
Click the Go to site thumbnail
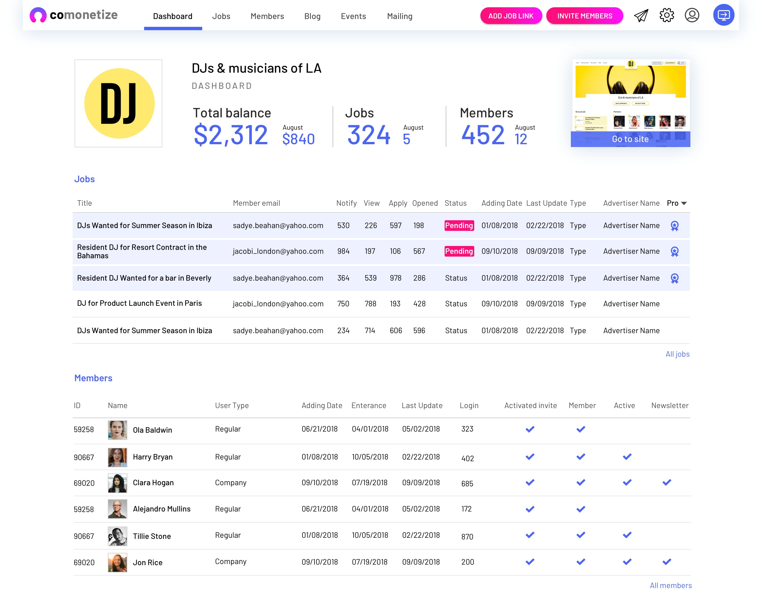click(630, 139)
